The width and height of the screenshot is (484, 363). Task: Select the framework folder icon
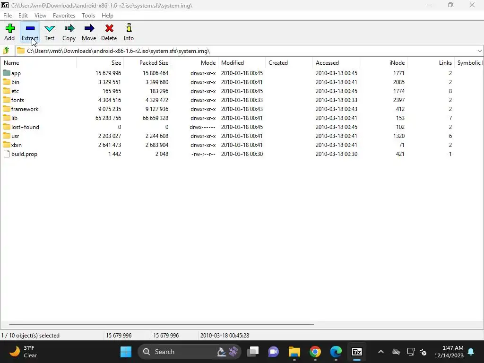(x=7, y=109)
